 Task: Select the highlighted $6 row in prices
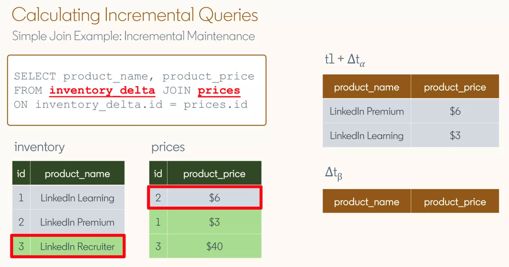pyautogui.click(x=205, y=198)
